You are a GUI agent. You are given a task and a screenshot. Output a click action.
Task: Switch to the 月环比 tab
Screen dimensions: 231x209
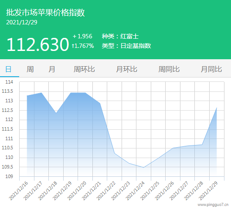point(126,69)
